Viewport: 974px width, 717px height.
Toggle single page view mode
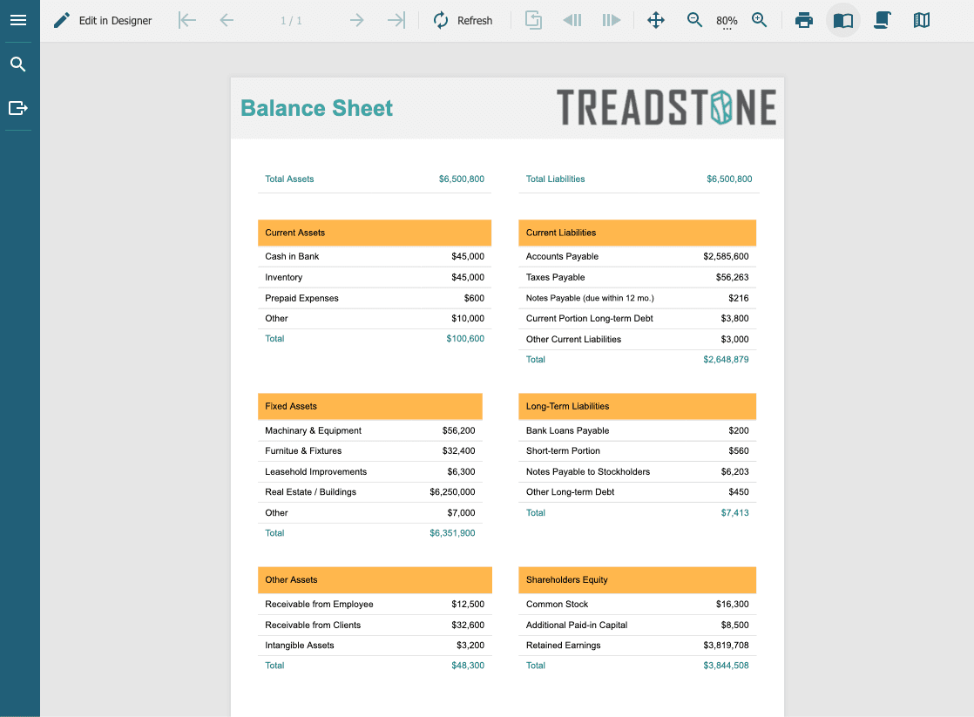coord(843,21)
